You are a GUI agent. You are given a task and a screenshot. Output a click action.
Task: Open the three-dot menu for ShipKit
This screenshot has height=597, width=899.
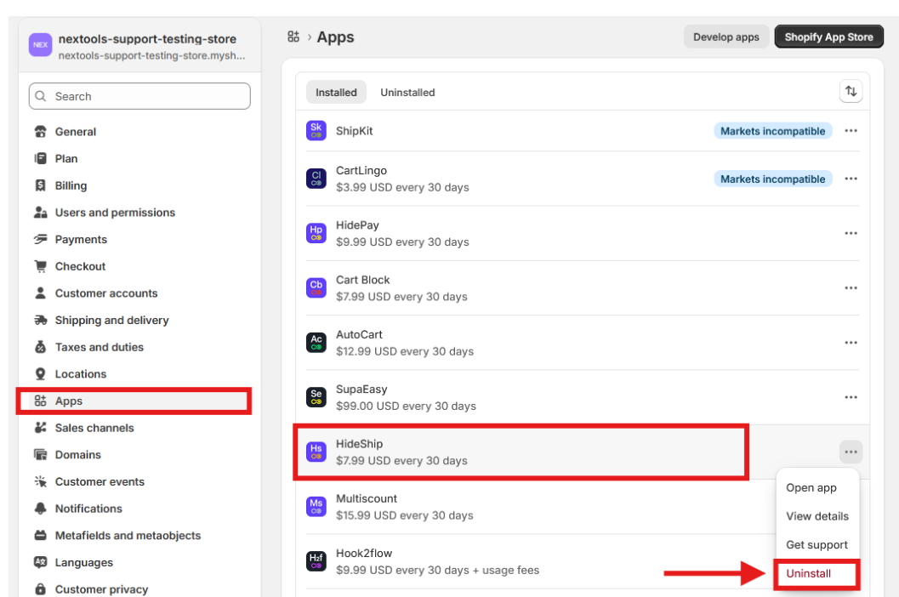point(851,131)
